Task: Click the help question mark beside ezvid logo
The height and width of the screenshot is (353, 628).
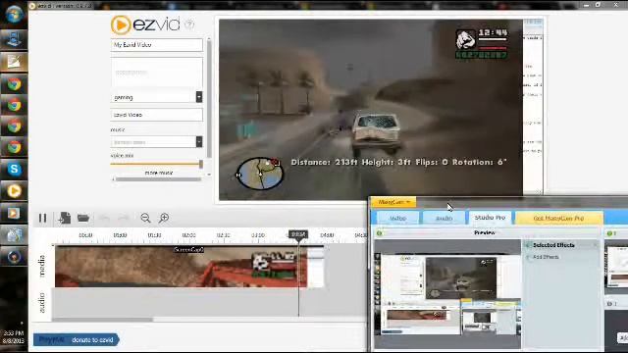Action: [189, 25]
